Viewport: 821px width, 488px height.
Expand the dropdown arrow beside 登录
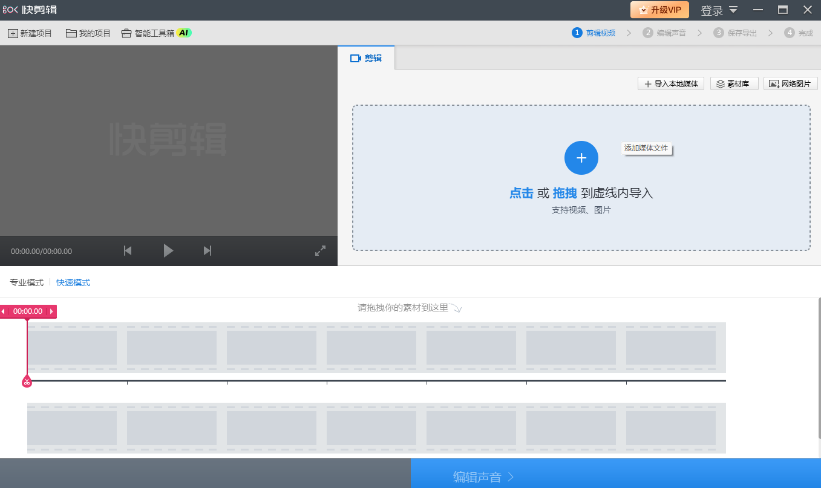point(733,10)
